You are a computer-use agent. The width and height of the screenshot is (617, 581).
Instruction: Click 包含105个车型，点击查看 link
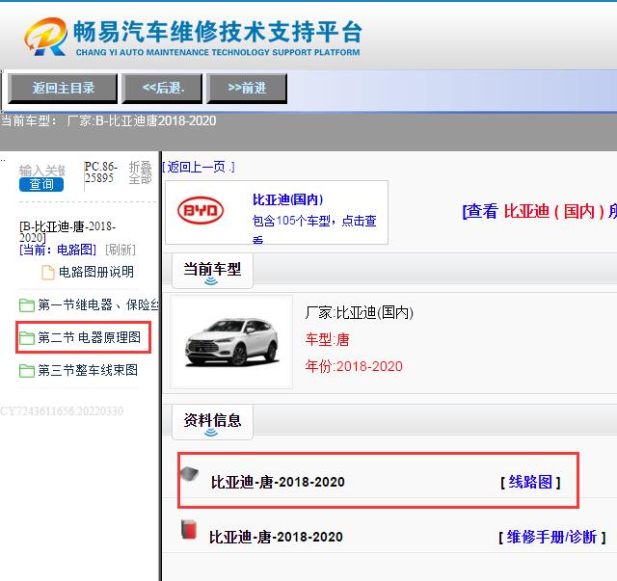tap(314, 228)
